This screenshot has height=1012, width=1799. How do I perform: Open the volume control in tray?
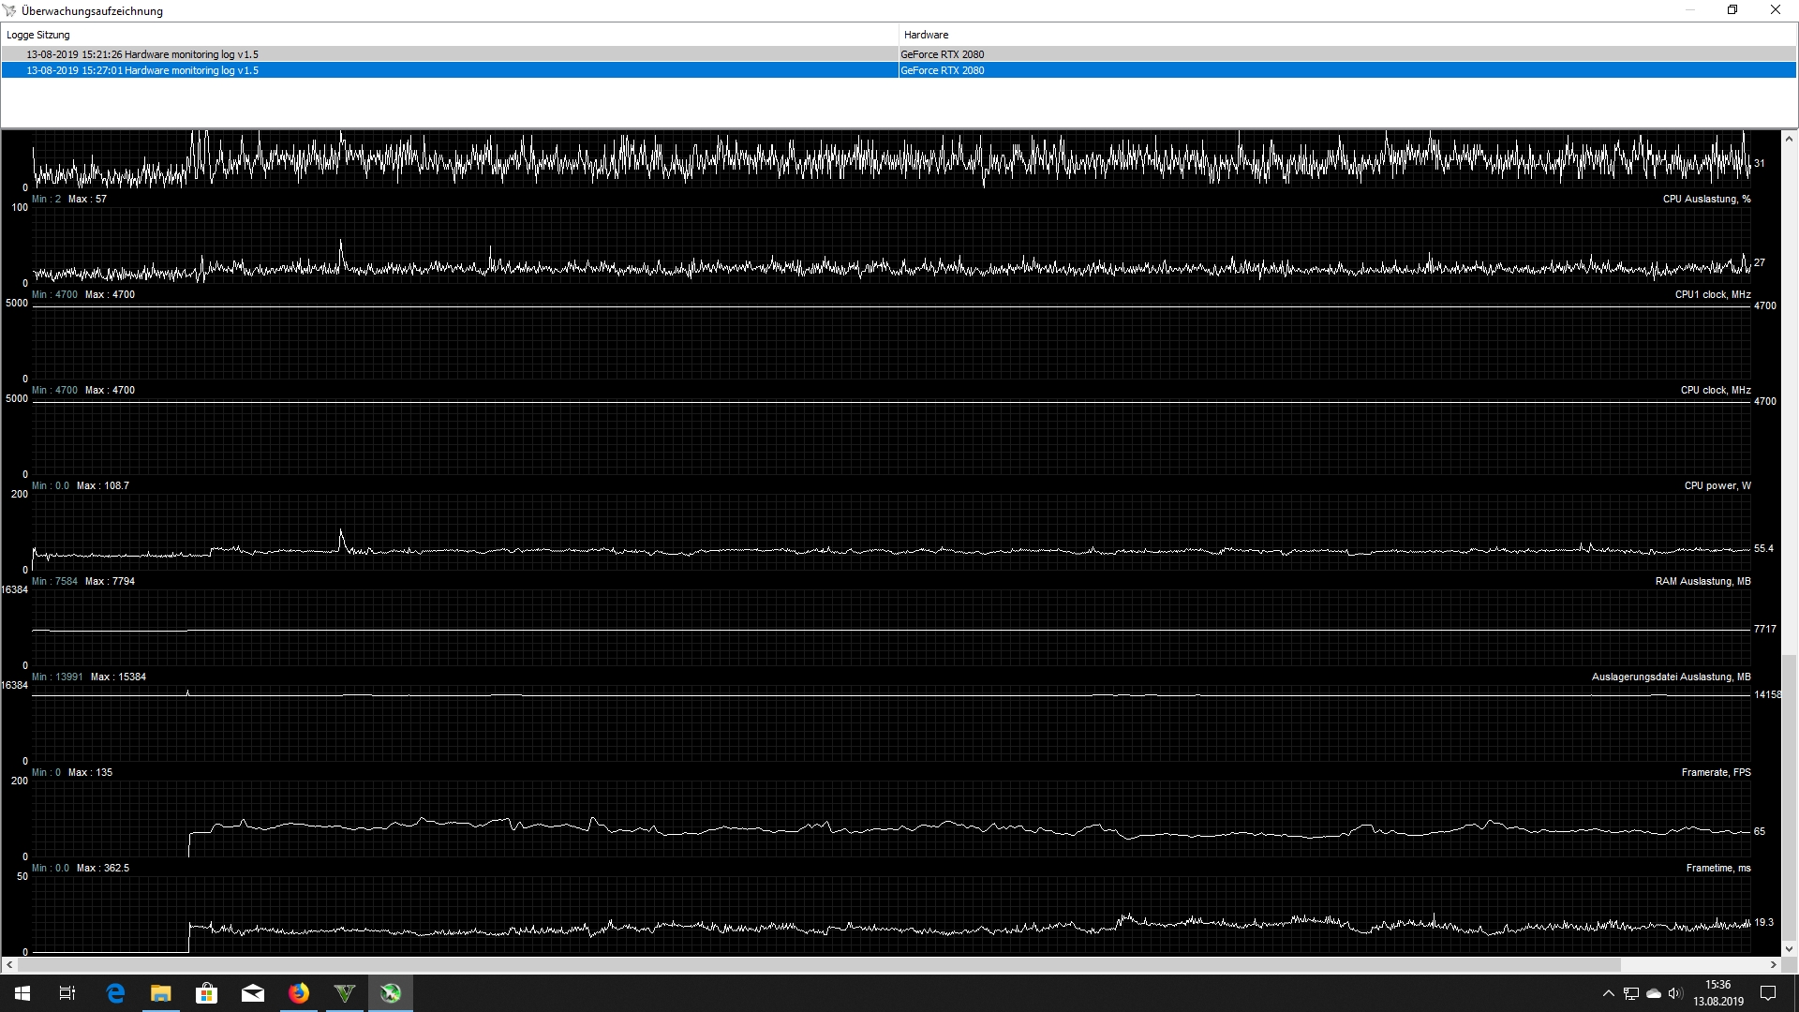[1675, 993]
